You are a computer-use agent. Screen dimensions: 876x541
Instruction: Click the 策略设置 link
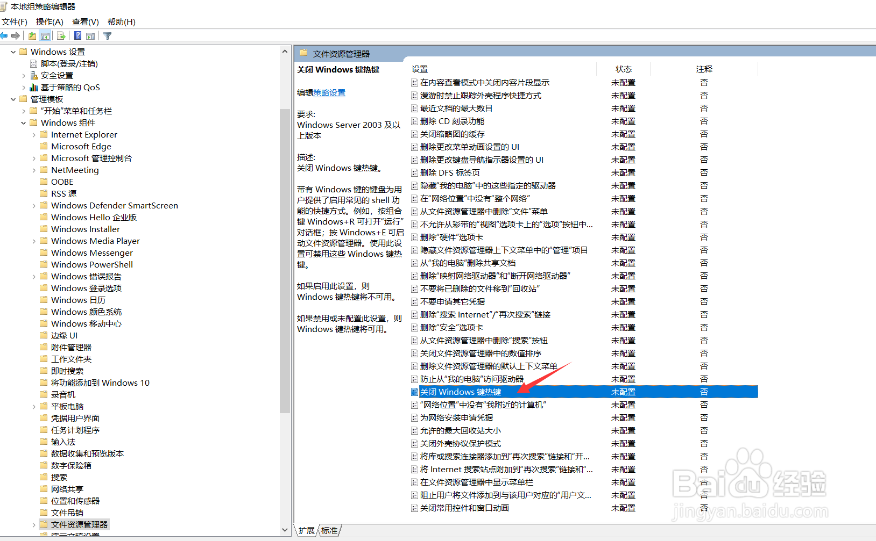tap(329, 93)
